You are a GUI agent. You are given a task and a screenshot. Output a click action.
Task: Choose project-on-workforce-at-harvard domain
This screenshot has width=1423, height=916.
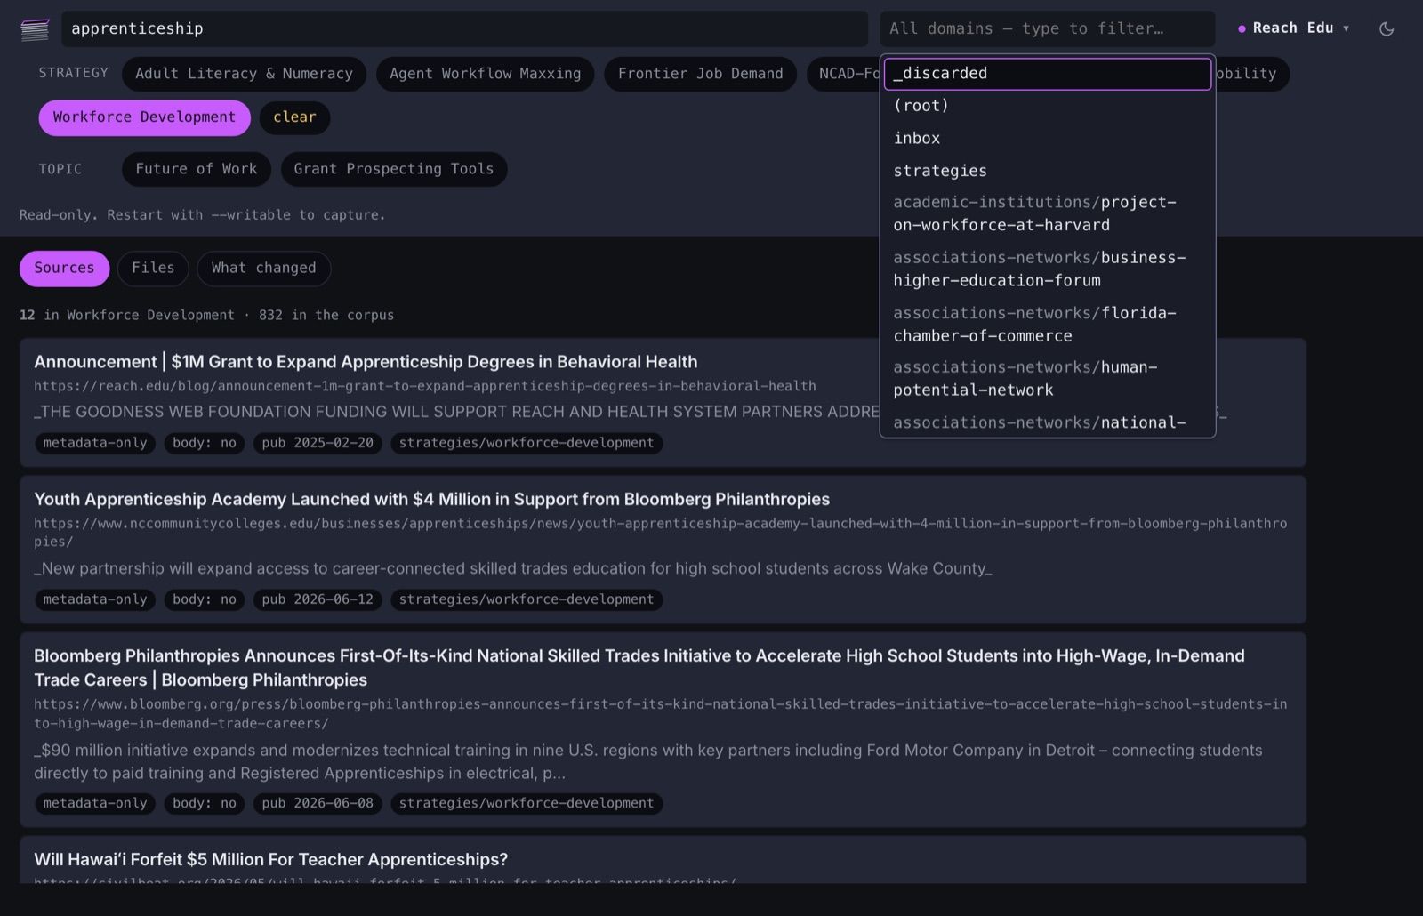click(x=1047, y=213)
